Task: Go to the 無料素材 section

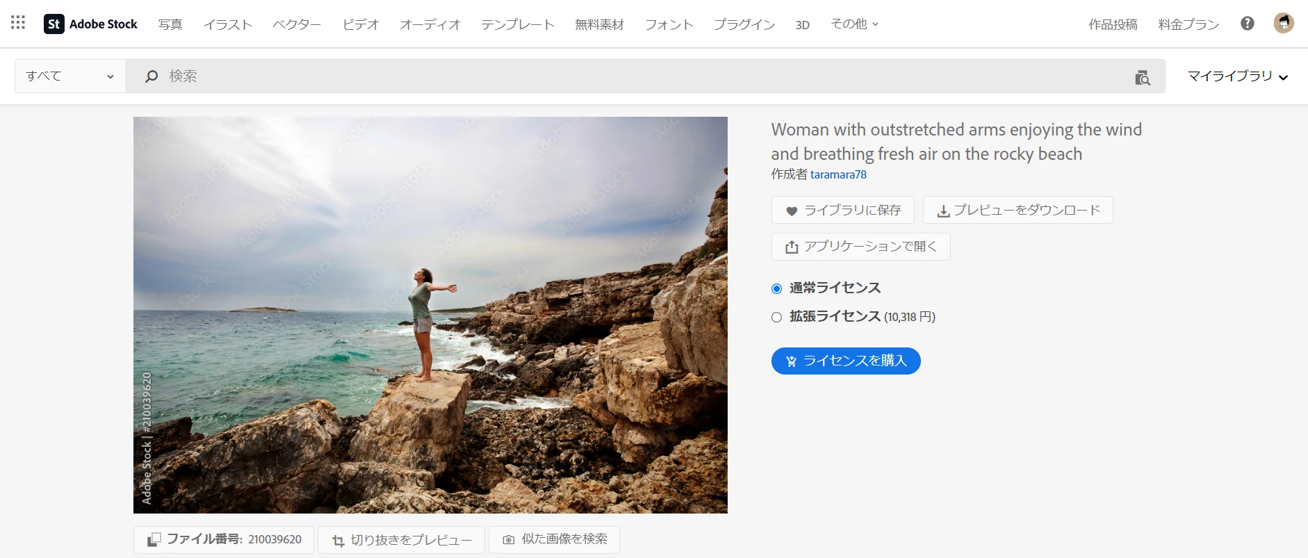Action: 600,24
